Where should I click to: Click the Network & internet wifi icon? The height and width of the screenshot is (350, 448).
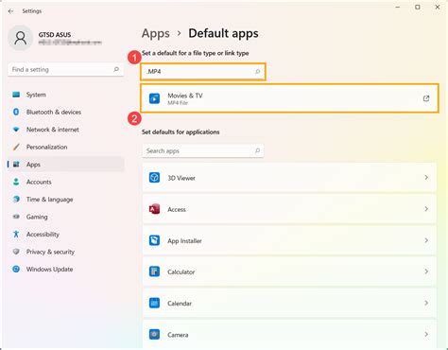[x=16, y=130]
